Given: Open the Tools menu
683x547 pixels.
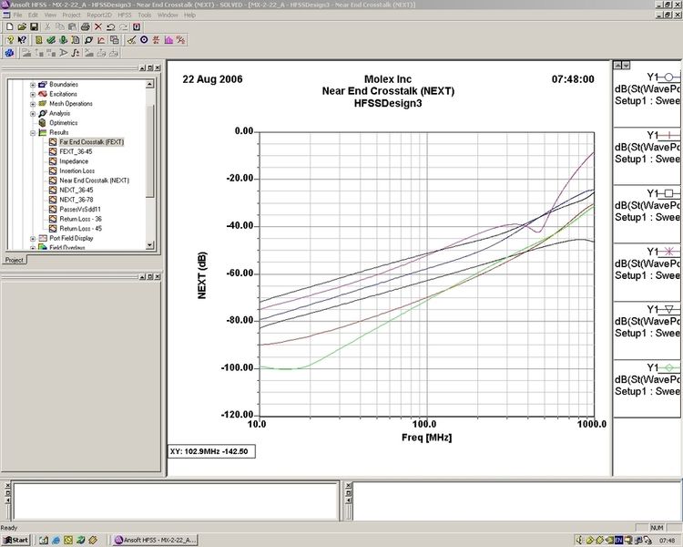Looking at the screenshot, I should (x=145, y=15).
